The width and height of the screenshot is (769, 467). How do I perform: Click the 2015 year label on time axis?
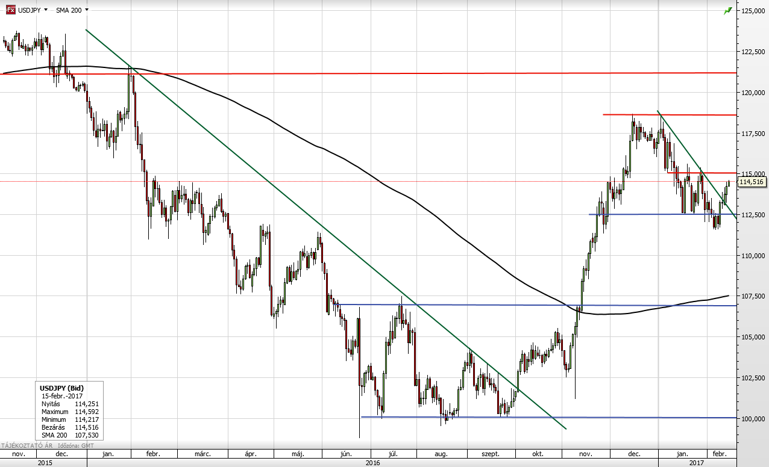pos(45,462)
